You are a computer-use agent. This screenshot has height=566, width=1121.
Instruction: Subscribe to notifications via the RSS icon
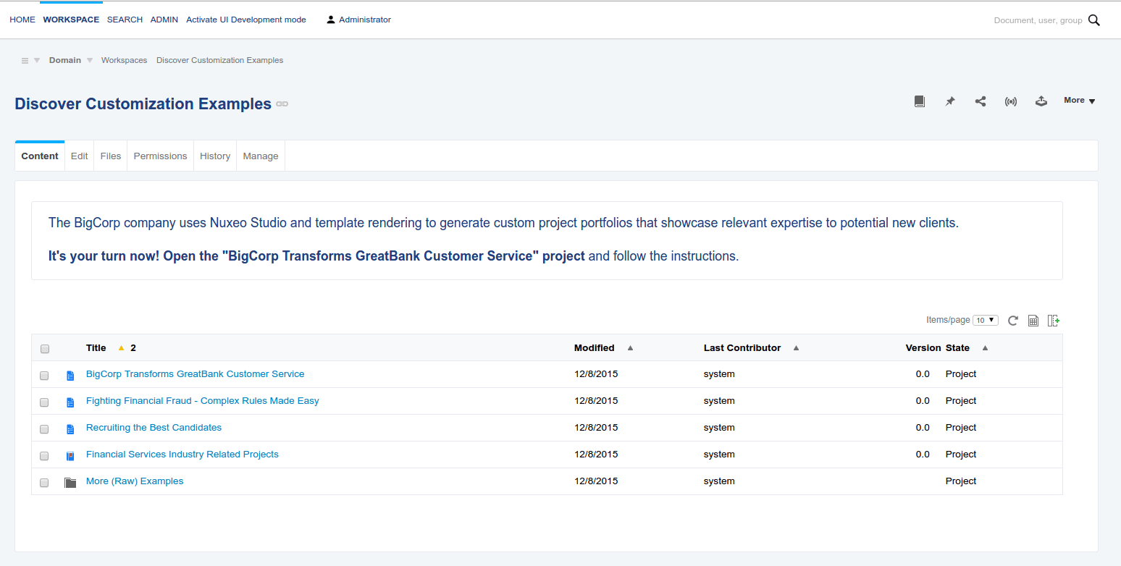[1011, 101]
